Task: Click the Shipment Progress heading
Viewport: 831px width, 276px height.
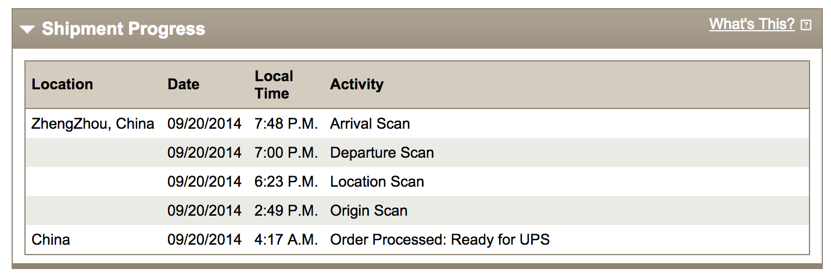Action: tap(123, 29)
